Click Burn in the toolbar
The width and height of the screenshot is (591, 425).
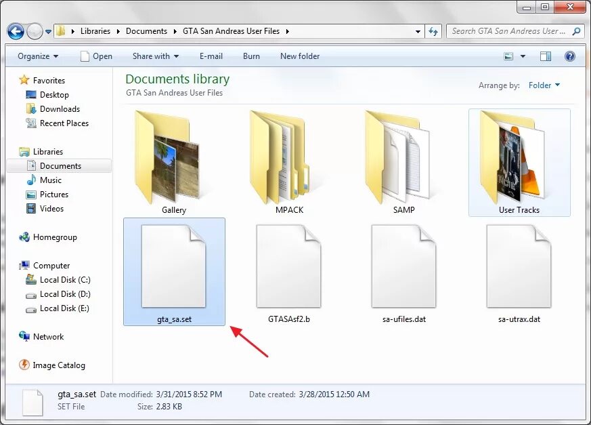point(251,56)
